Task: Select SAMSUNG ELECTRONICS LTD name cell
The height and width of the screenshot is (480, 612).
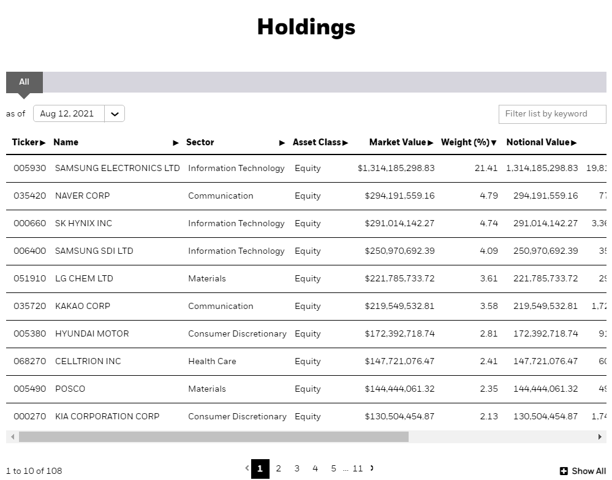Action: (x=117, y=168)
